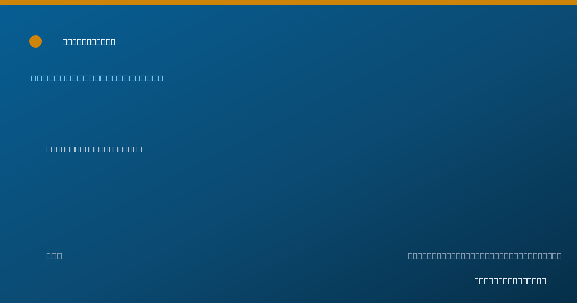Click the orange circle logo icon
577x303 pixels.
pos(36,41)
